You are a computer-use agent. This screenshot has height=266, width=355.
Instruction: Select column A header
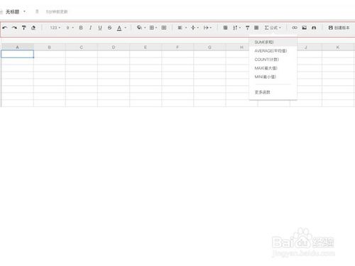pos(17,48)
